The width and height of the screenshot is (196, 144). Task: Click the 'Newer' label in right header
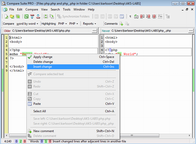pos(106,31)
